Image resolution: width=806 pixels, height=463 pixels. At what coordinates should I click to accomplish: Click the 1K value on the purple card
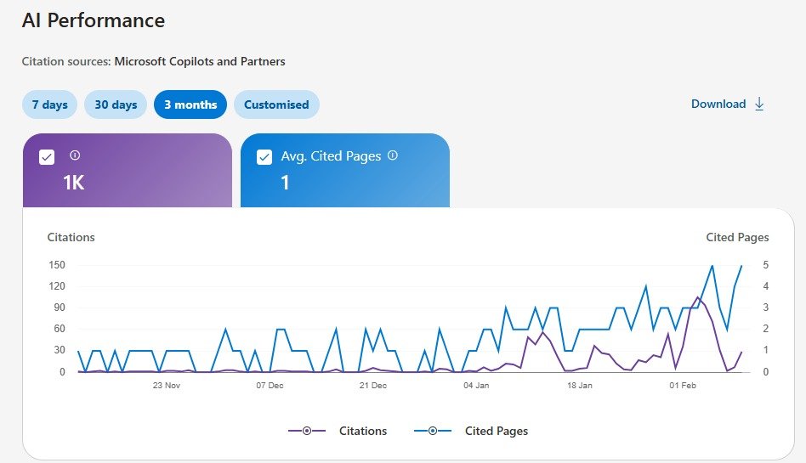coord(74,182)
